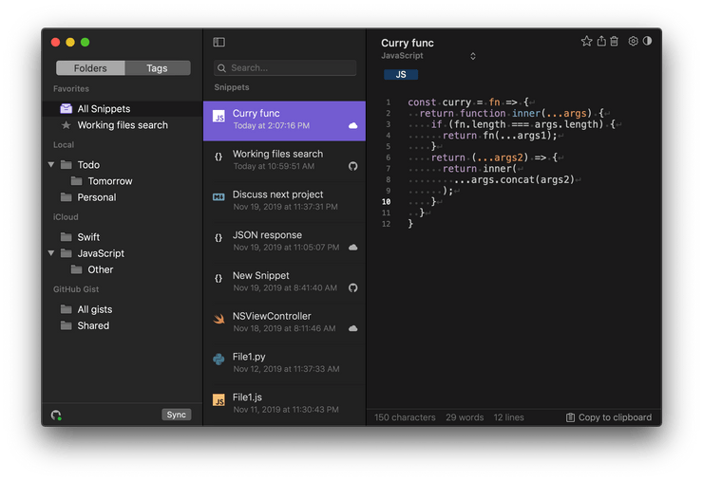This screenshot has width=703, height=481.
Task: Select the Discuss next project snippet
Action: [x=284, y=201]
